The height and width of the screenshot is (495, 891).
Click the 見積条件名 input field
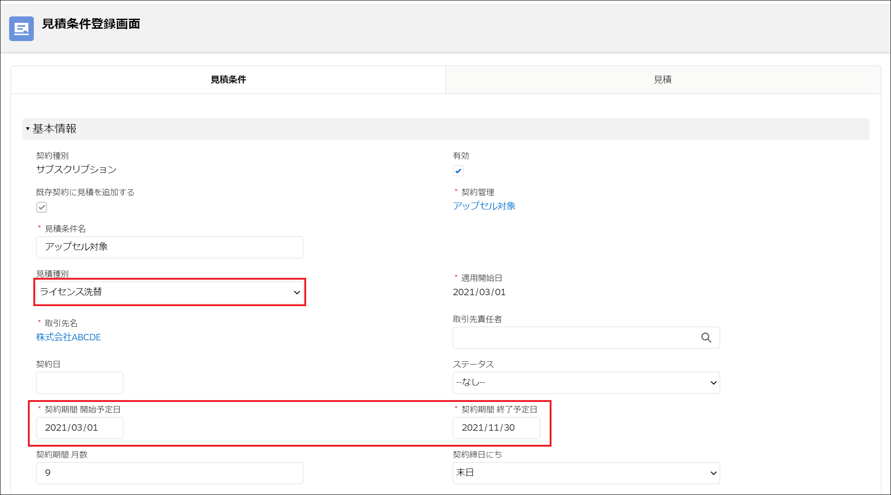169,247
